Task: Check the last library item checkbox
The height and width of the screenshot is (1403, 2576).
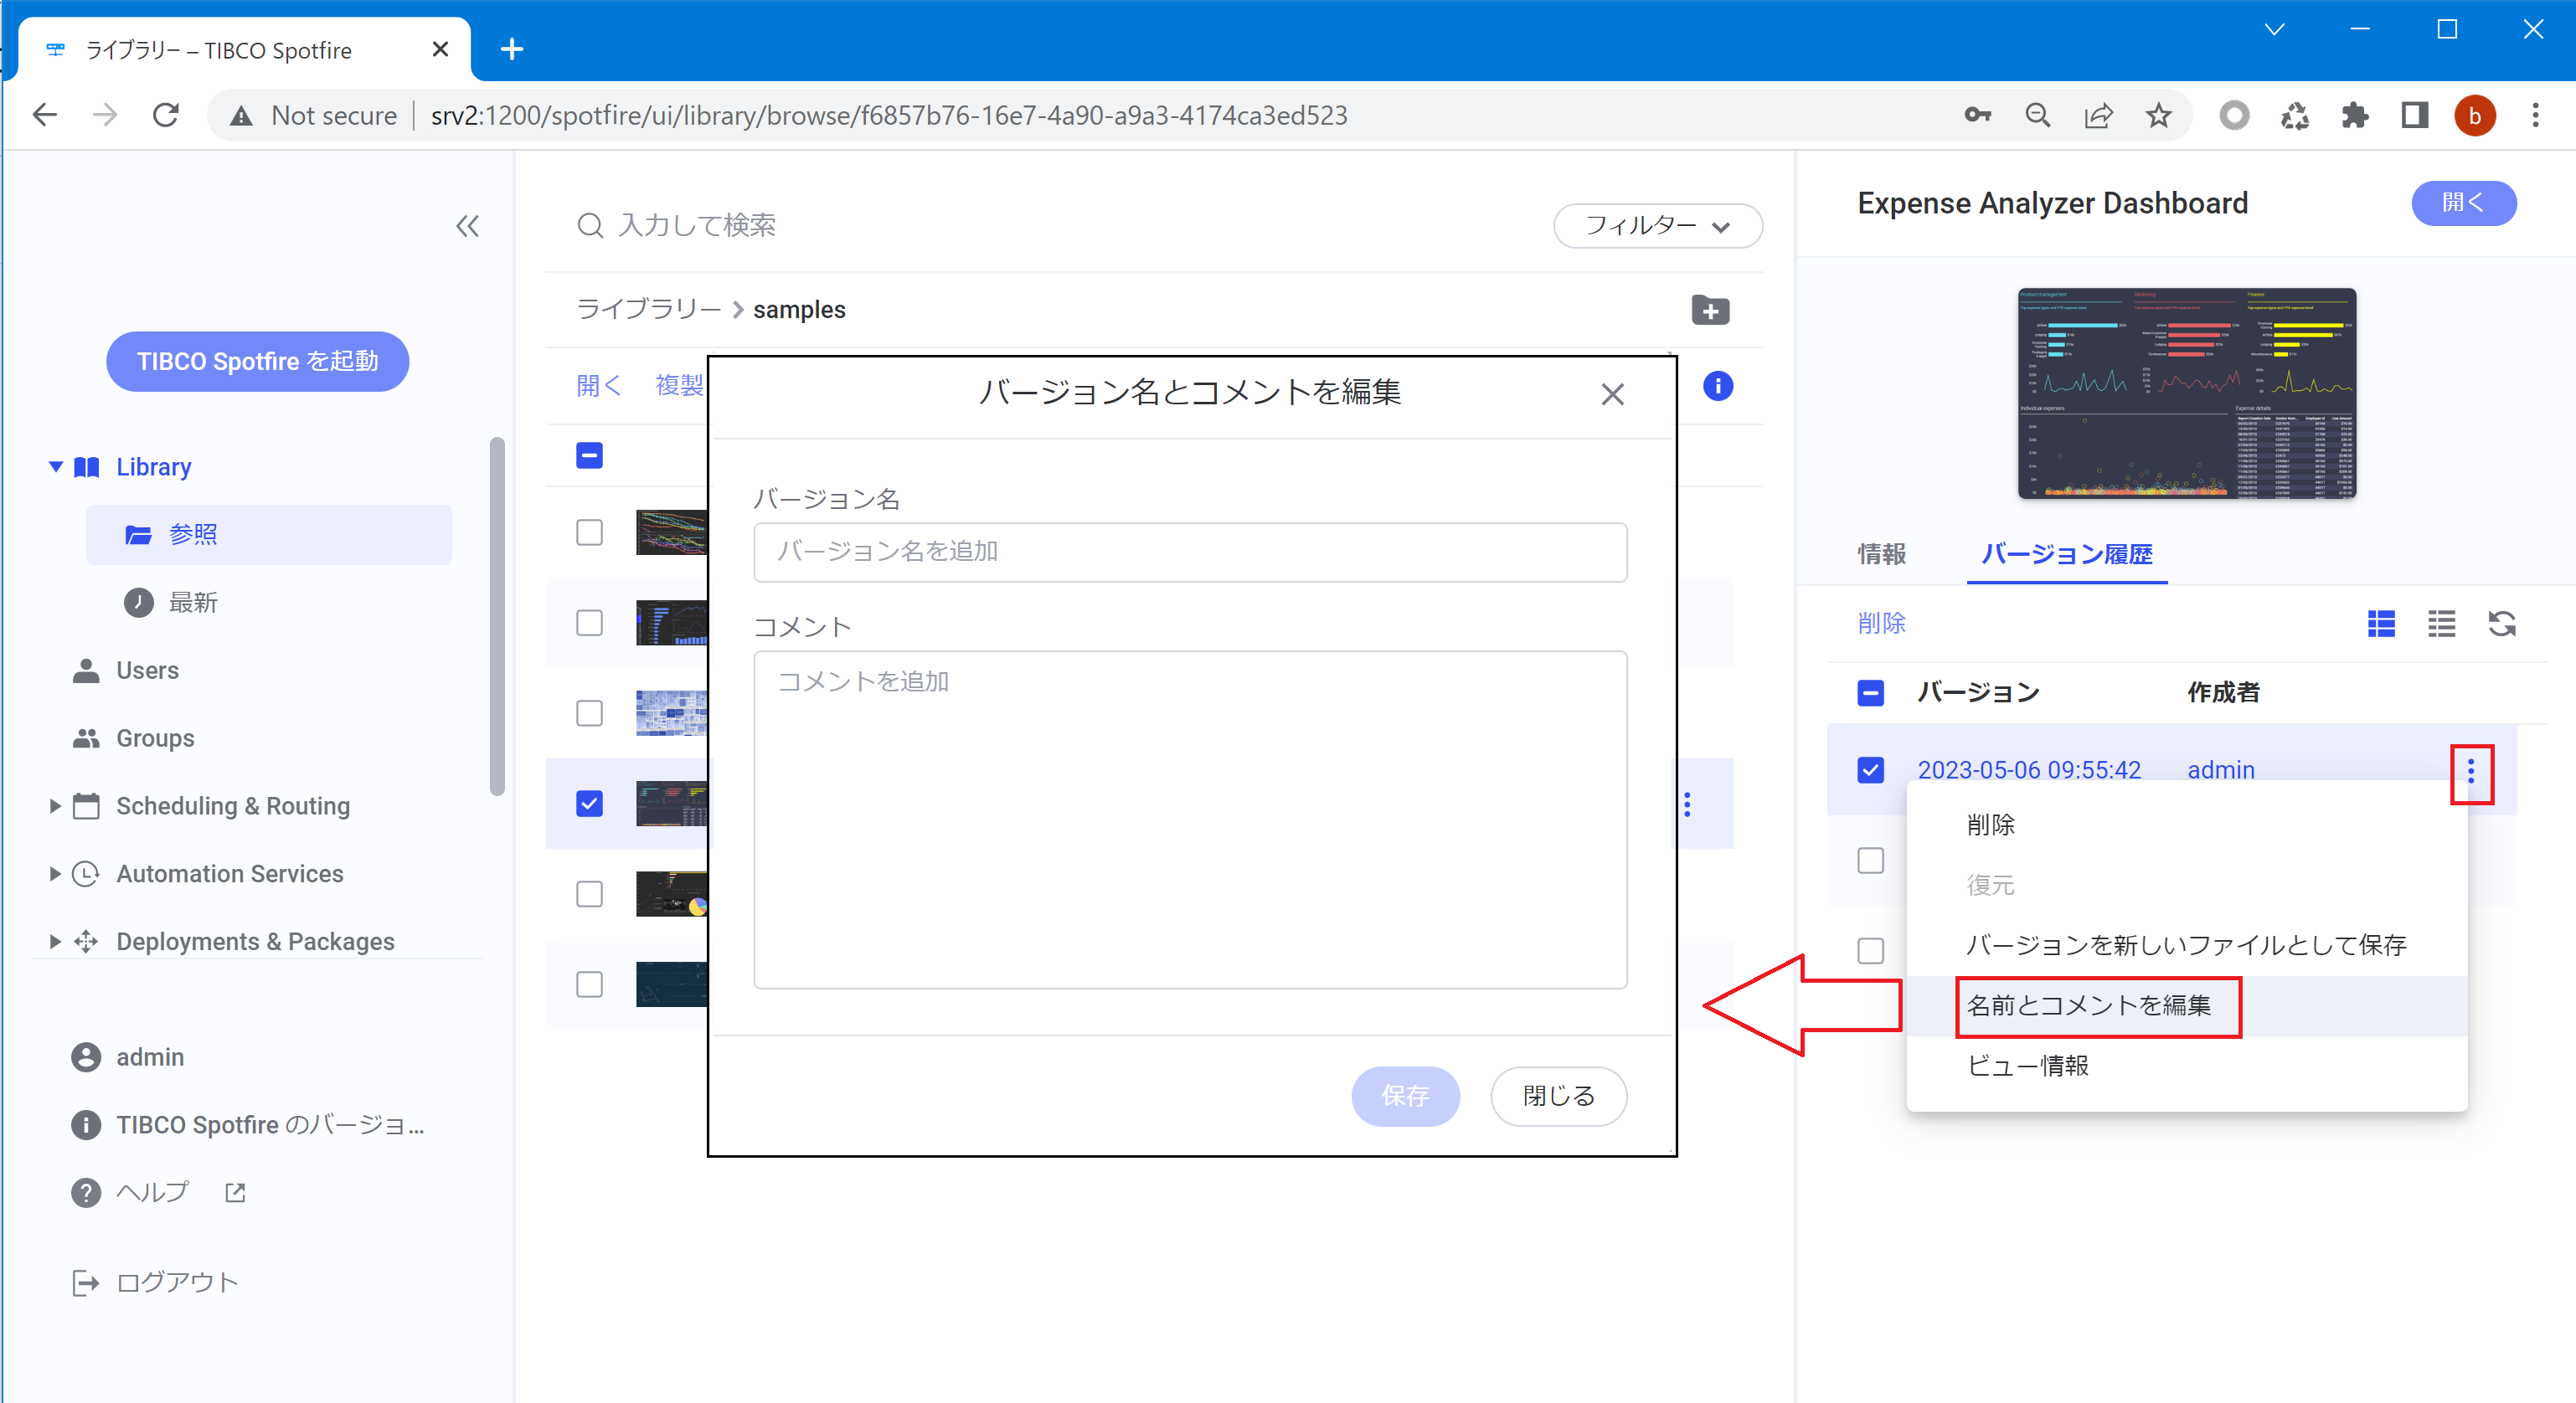Action: 589,984
